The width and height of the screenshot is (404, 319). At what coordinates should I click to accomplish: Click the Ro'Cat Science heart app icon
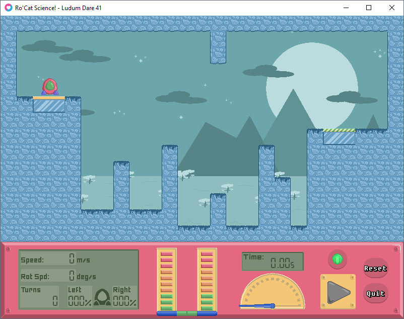tap(9, 8)
